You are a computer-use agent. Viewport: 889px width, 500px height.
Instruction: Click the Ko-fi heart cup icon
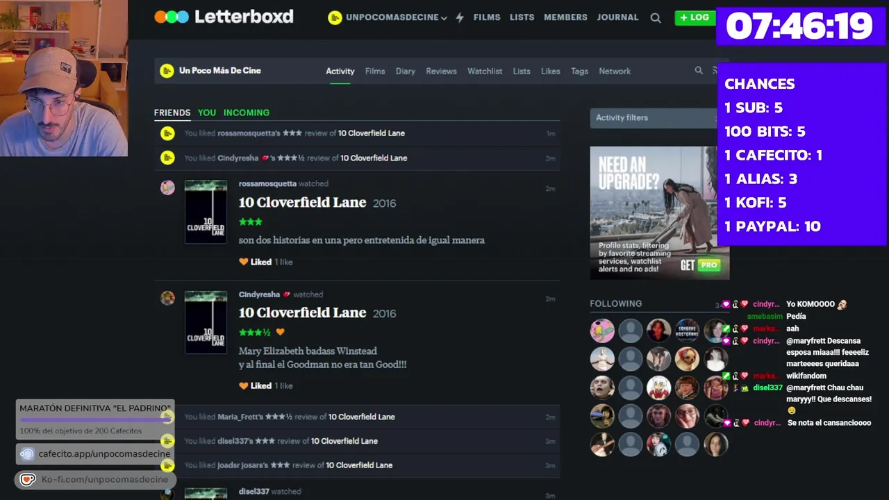[x=27, y=479]
